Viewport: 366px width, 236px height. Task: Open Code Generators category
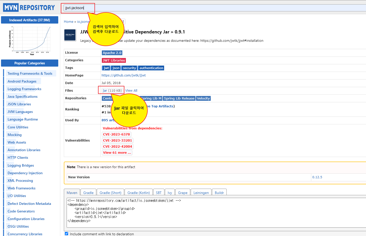(x=21, y=211)
